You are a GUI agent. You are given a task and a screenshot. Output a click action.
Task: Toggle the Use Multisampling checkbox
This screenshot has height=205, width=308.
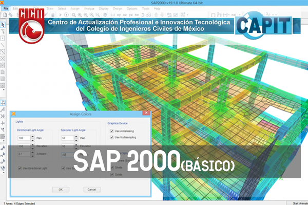(112, 137)
